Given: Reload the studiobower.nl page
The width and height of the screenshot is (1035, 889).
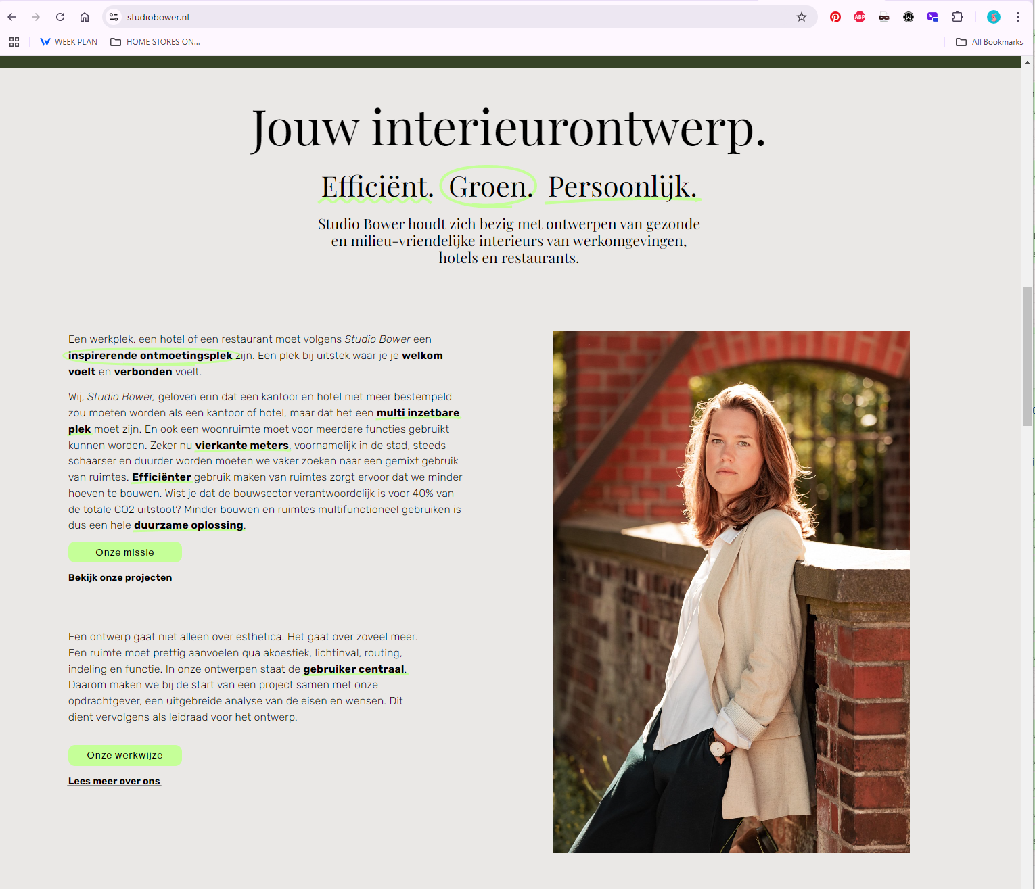Looking at the screenshot, I should pyautogui.click(x=60, y=17).
